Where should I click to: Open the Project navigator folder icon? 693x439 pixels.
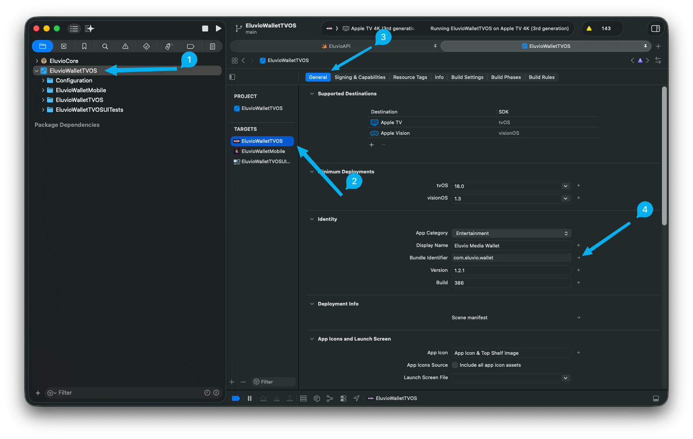coord(43,46)
